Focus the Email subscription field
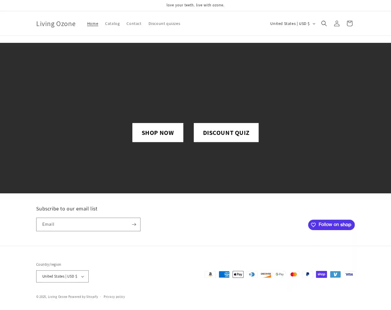 click(83, 224)
